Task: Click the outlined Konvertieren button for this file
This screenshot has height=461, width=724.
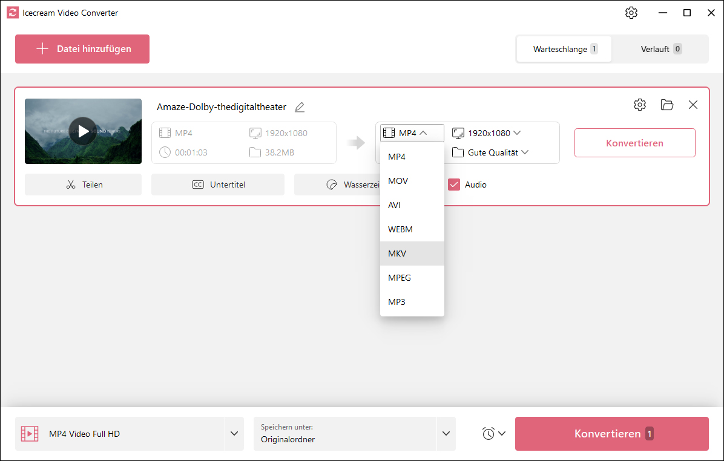Action: click(635, 143)
